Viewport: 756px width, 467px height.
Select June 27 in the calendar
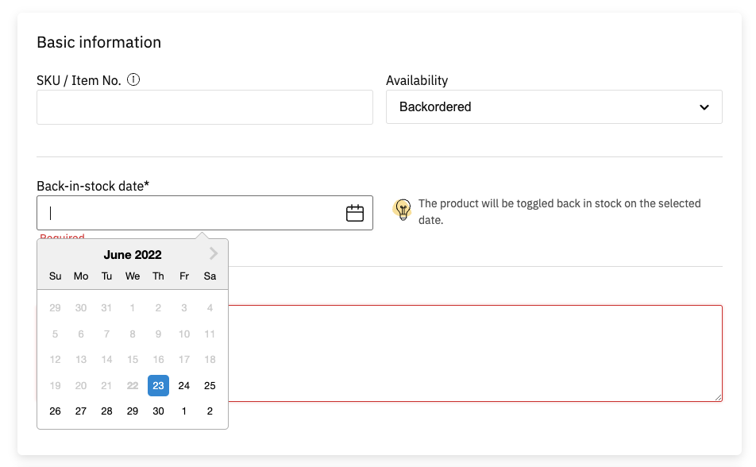[81, 411]
